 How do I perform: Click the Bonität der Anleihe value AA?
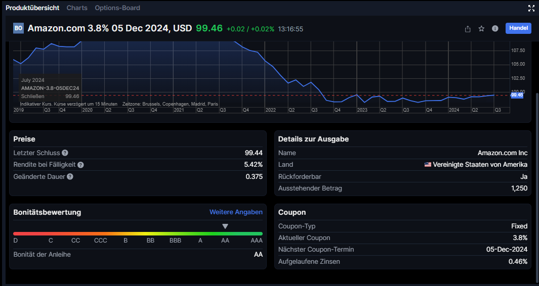(x=258, y=254)
